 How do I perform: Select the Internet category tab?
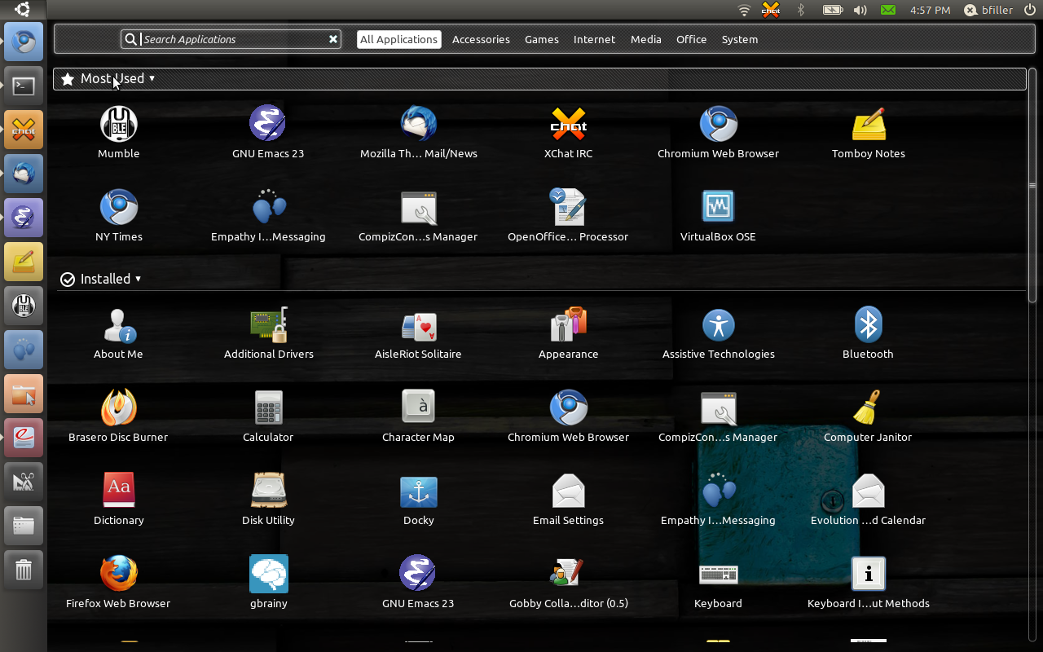tap(594, 39)
